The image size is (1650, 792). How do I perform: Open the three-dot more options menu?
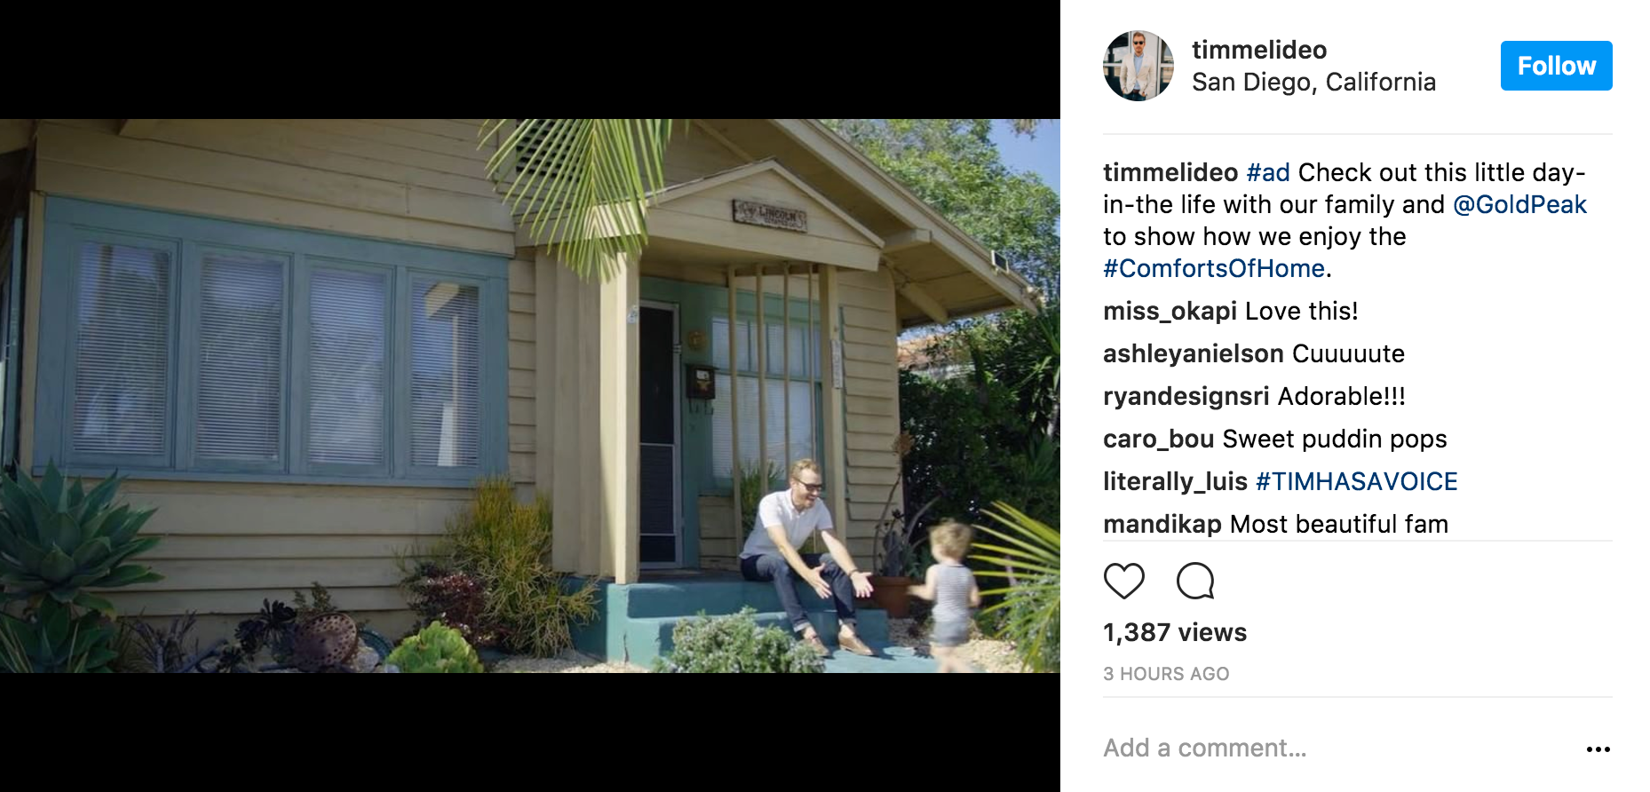1598,749
